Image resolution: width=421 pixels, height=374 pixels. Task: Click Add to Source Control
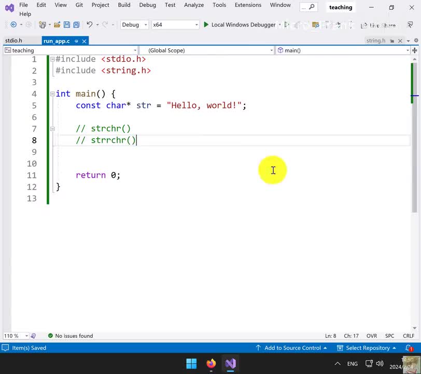coord(292,348)
